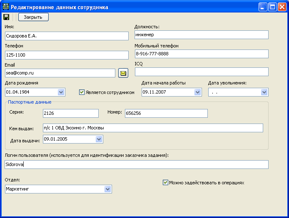Click the Закрыть button
The width and height of the screenshot is (289, 218).
[33, 17]
